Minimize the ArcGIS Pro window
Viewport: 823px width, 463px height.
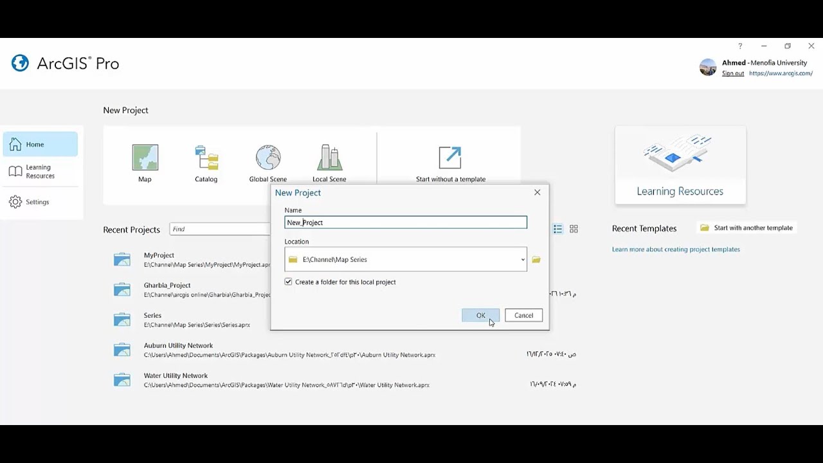pyautogui.click(x=764, y=46)
